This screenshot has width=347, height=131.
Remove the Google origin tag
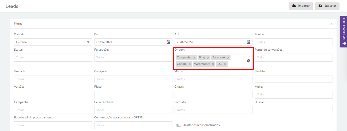tap(190, 64)
